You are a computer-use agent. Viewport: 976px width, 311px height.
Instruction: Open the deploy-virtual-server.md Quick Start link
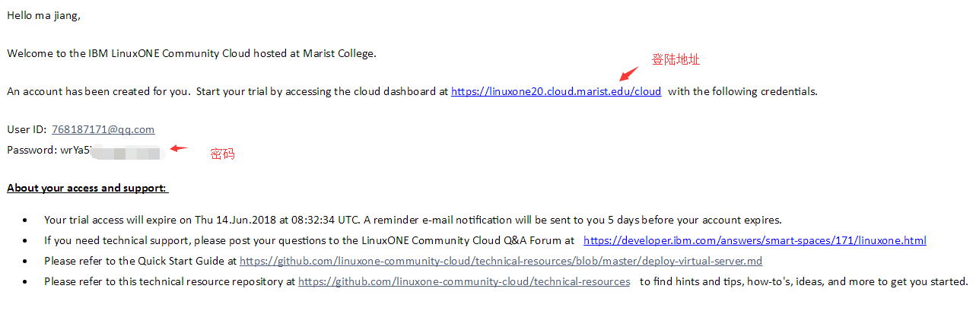(501, 261)
